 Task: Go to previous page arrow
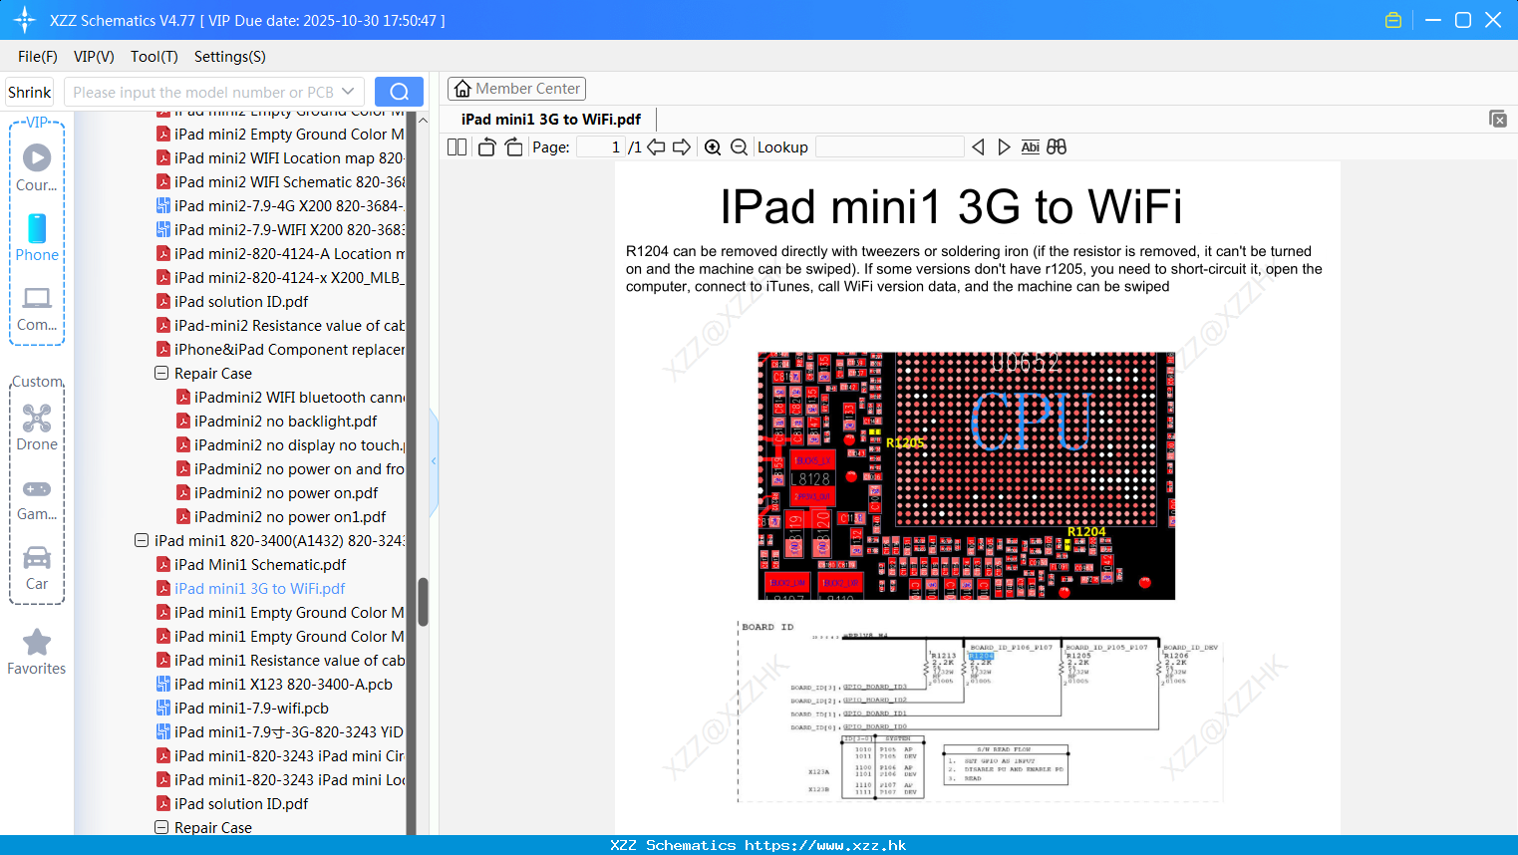[656, 147]
